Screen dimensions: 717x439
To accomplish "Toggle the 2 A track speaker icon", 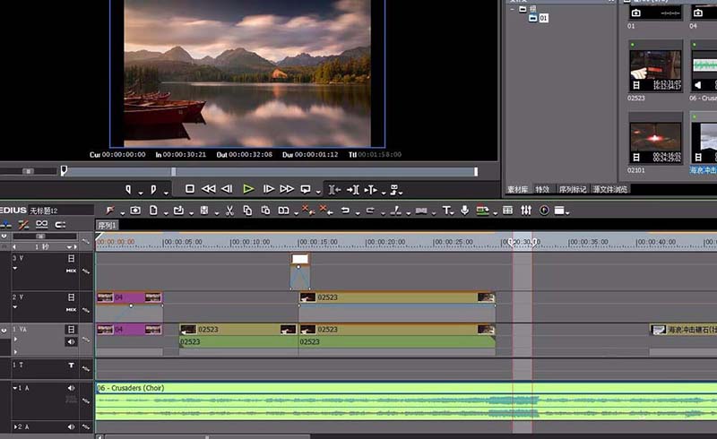I will tap(71, 426).
